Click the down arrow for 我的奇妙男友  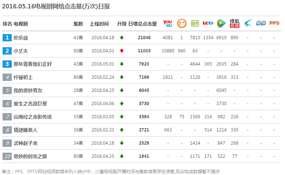click(x=122, y=90)
